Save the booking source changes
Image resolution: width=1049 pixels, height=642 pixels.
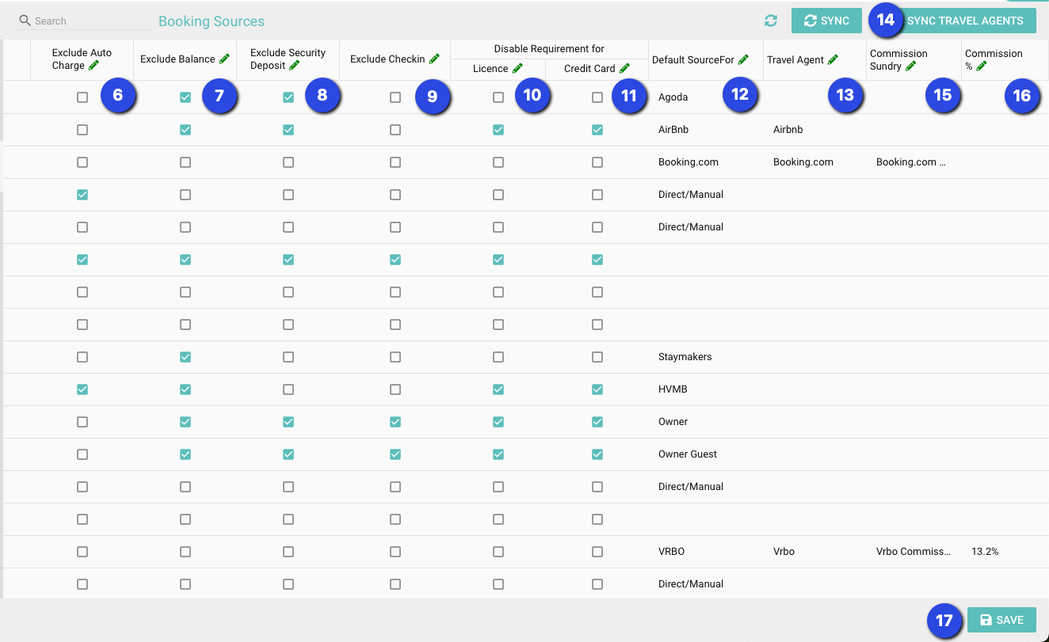[x=1001, y=620]
